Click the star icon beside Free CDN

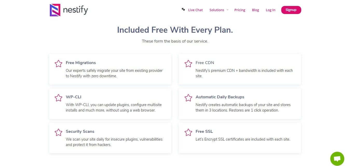click(x=188, y=64)
